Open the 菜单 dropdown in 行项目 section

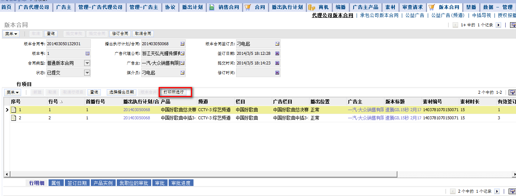pos(12,92)
